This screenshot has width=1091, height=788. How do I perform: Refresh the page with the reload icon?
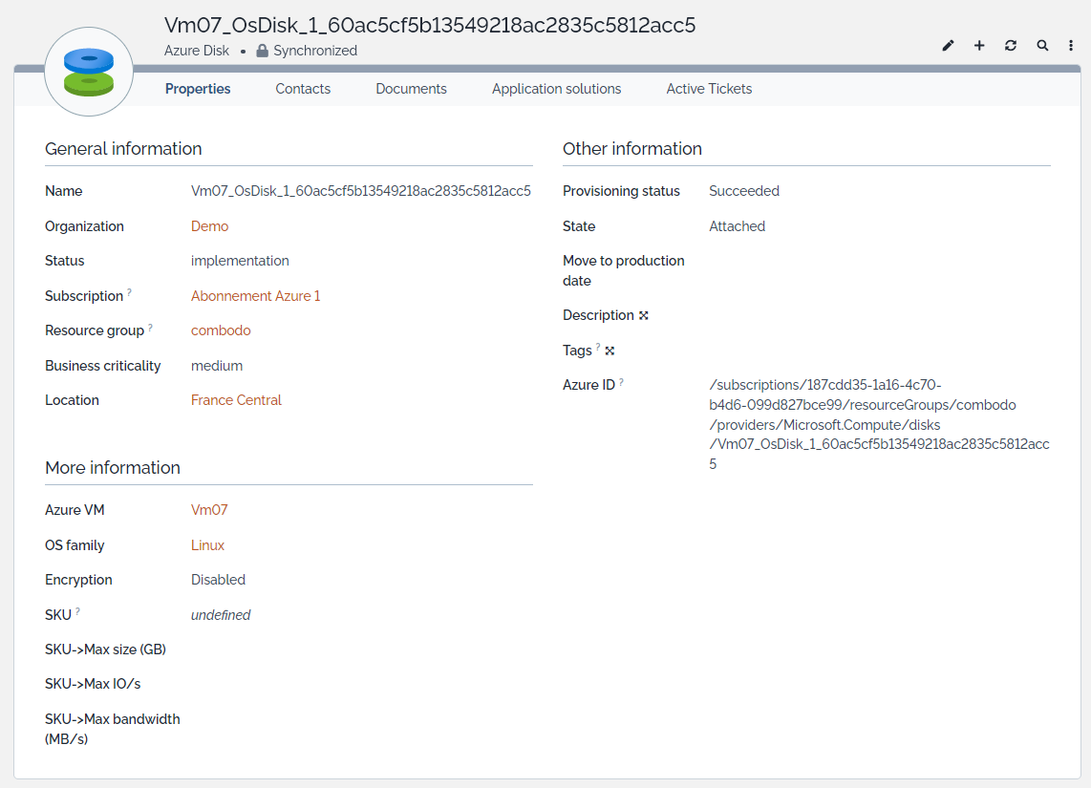point(1011,46)
